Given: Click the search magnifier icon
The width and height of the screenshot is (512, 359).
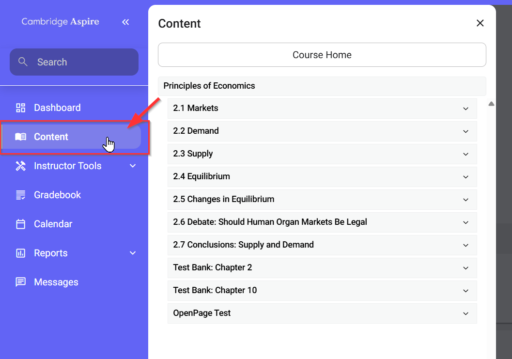Looking at the screenshot, I should tap(23, 62).
